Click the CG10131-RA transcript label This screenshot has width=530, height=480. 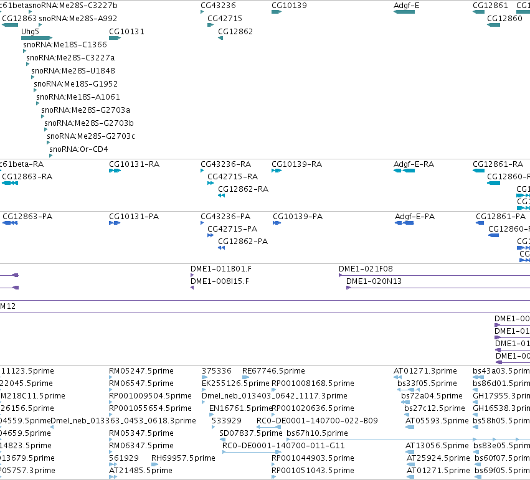point(134,164)
